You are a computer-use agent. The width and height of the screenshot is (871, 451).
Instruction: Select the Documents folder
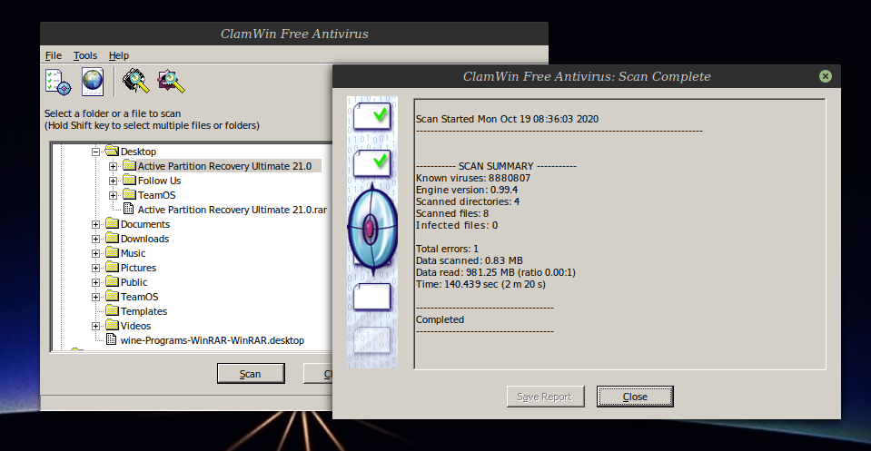(145, 224)
